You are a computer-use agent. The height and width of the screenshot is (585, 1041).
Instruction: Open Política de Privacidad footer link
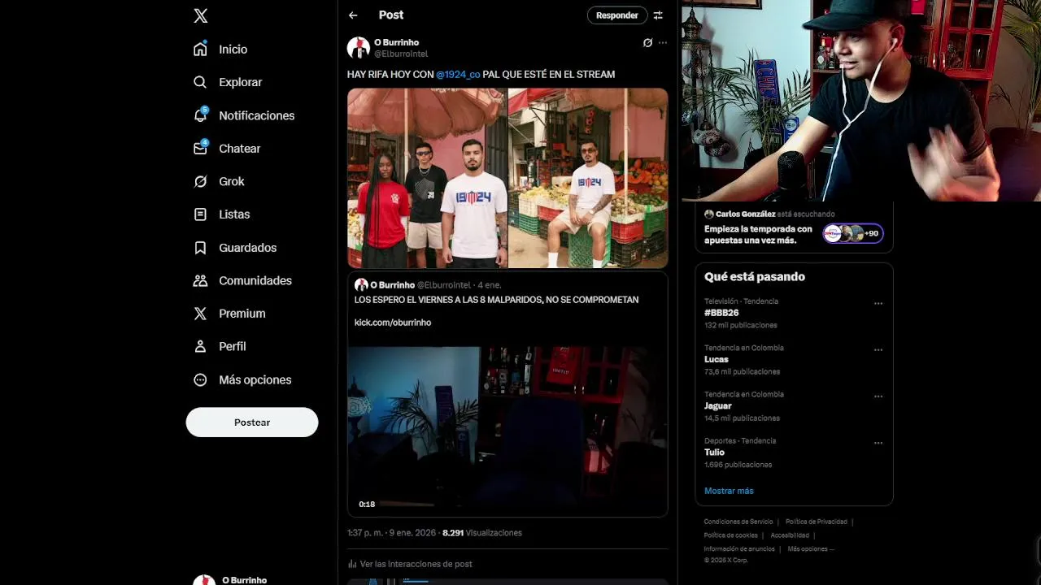tap(816, 522)
